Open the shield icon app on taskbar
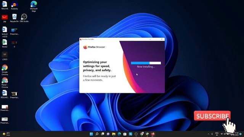The height and width of the screenshot is (137, 244). coord(147,134)
